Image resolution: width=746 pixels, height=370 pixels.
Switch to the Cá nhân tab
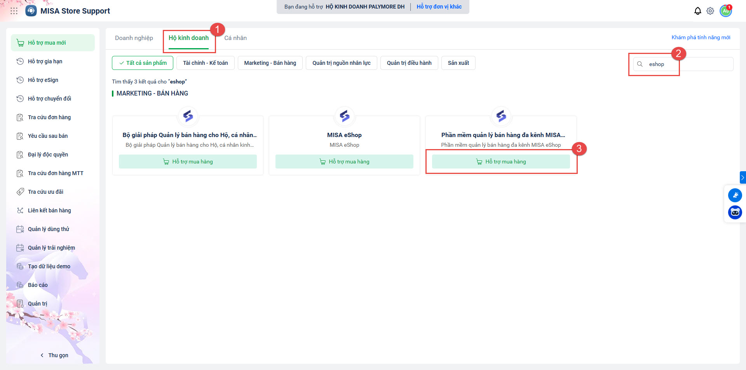pyautogui.click(x=235, y=38)
